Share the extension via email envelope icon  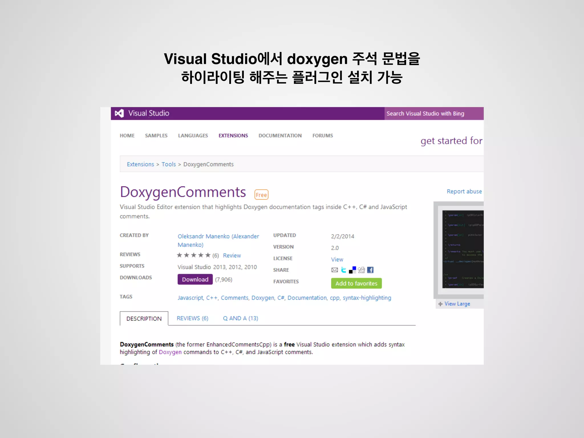click(334, 270)
